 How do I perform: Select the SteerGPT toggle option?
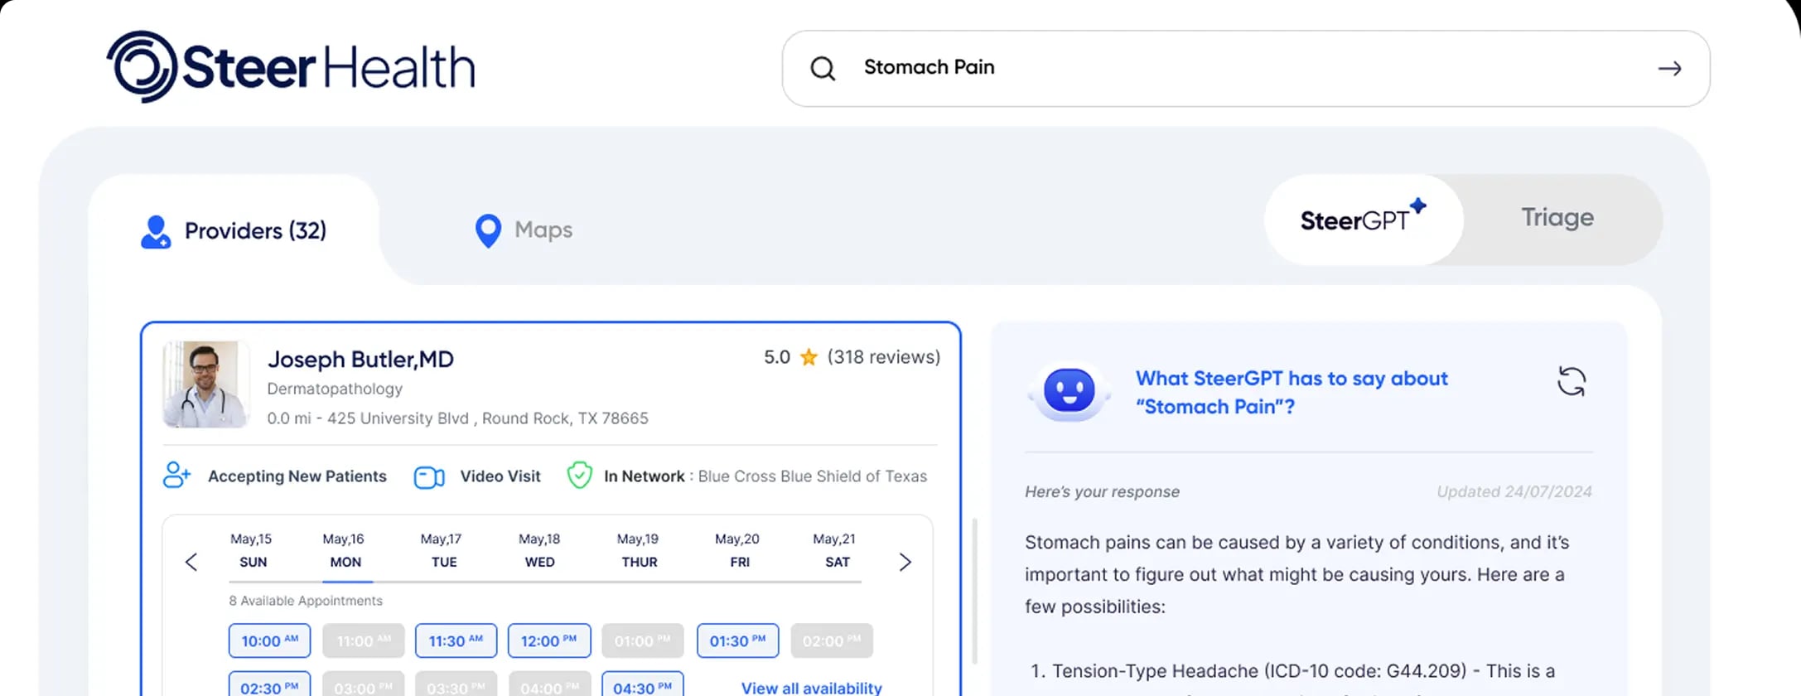[x=1363, y=220]
